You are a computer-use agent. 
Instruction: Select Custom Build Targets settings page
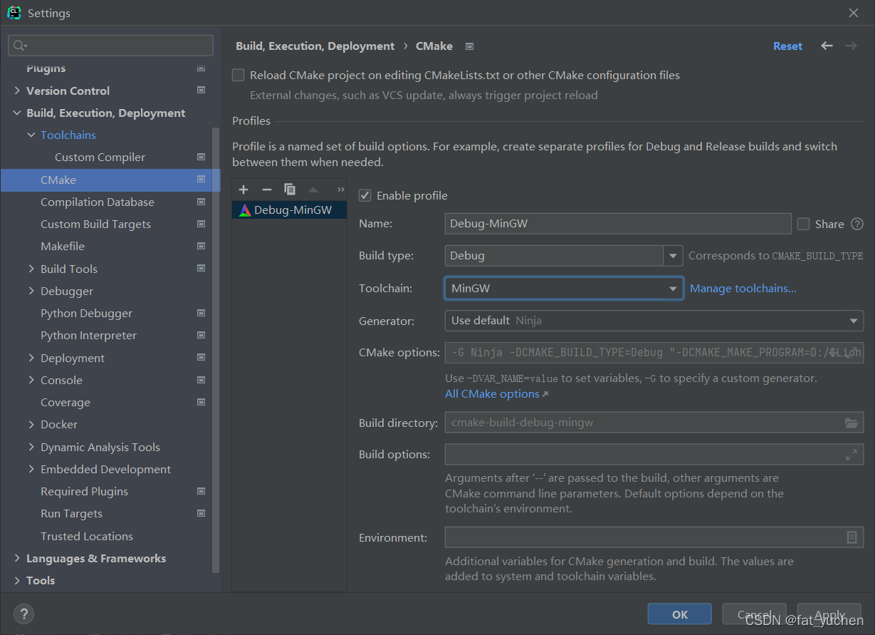click(x=95, y=224)
